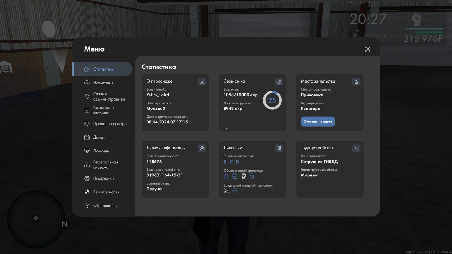Click the bus license icon
Screen dimensions: 452x254
[235, 176]
